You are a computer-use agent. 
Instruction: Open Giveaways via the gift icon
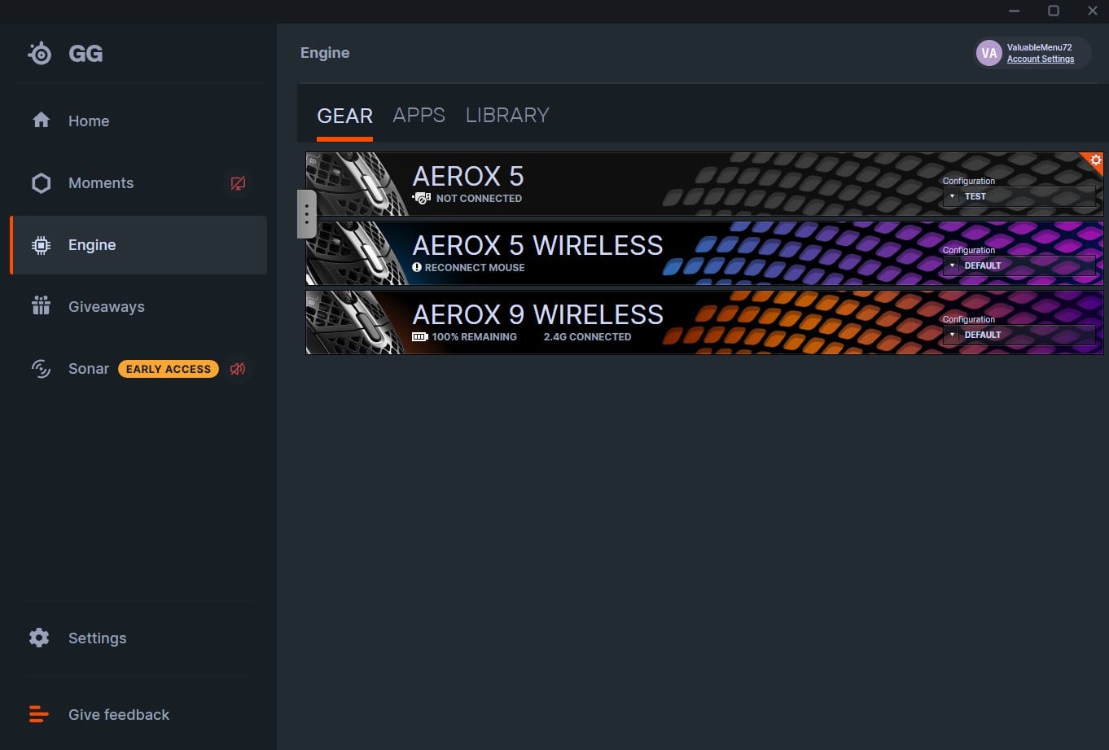coord(41,307)
